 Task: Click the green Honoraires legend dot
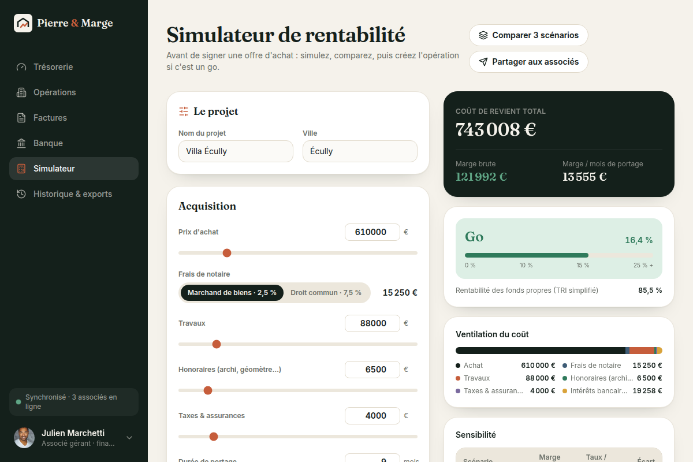(x=565, y=378)
